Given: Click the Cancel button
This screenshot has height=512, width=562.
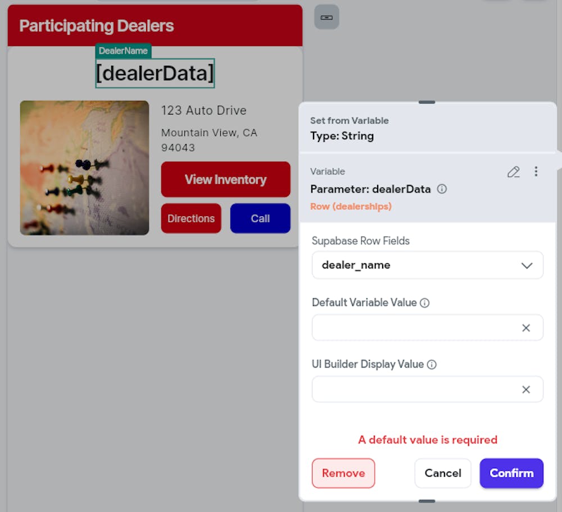Looking at the screenshot, I should tap(443, 473).
